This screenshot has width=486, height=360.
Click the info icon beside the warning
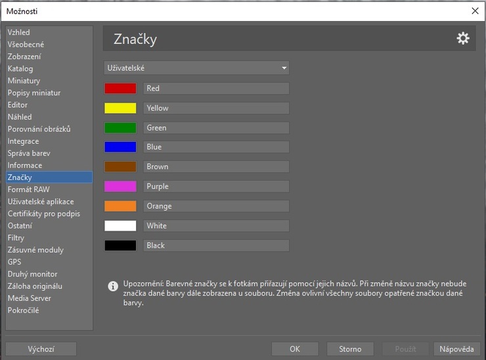113,286
